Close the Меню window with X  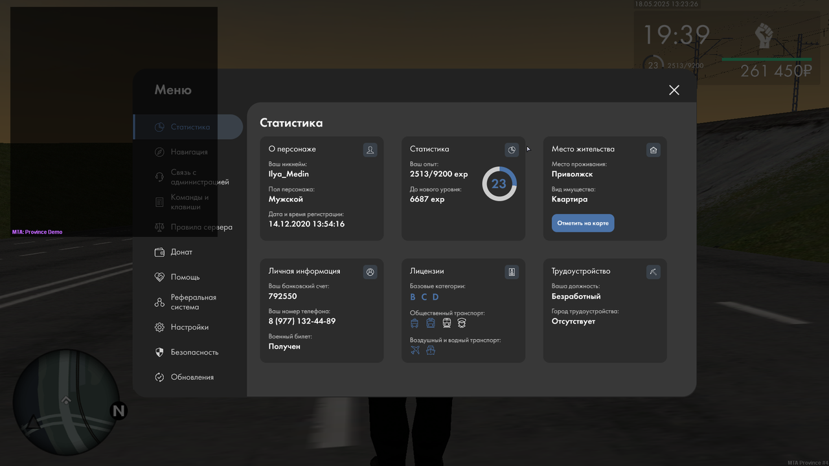coord(674,90)
